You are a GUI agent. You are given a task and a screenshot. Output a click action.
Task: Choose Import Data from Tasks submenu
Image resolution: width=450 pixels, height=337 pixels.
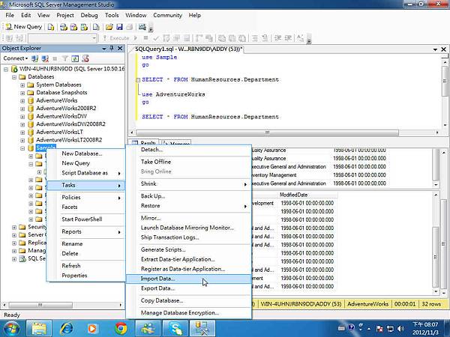point(157,279)
